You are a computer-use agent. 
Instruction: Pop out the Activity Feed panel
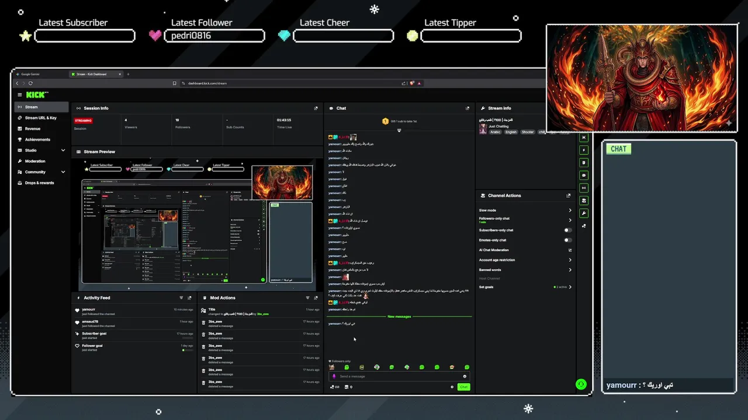click(189, 297)
